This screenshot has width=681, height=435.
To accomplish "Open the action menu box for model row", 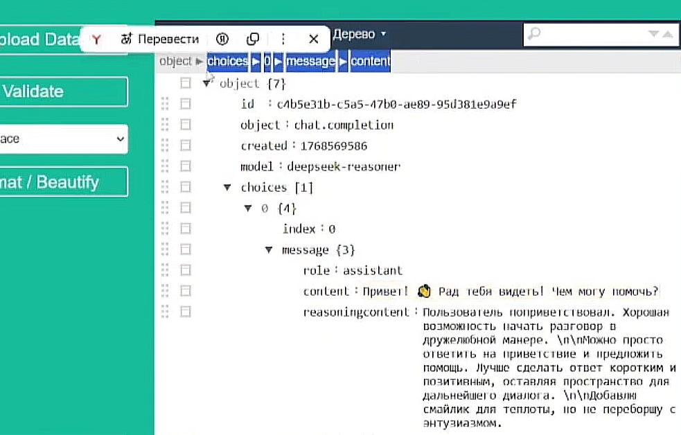I will 185,166.
